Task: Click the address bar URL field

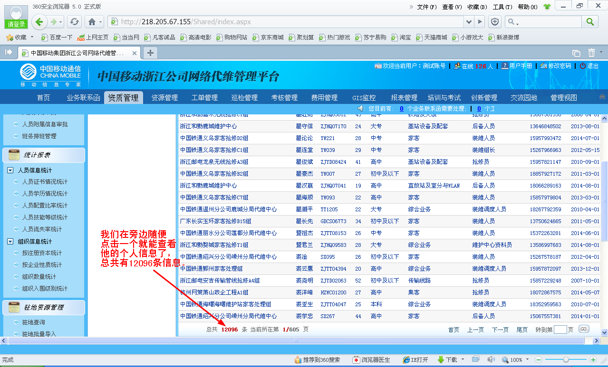Action: 285,22
